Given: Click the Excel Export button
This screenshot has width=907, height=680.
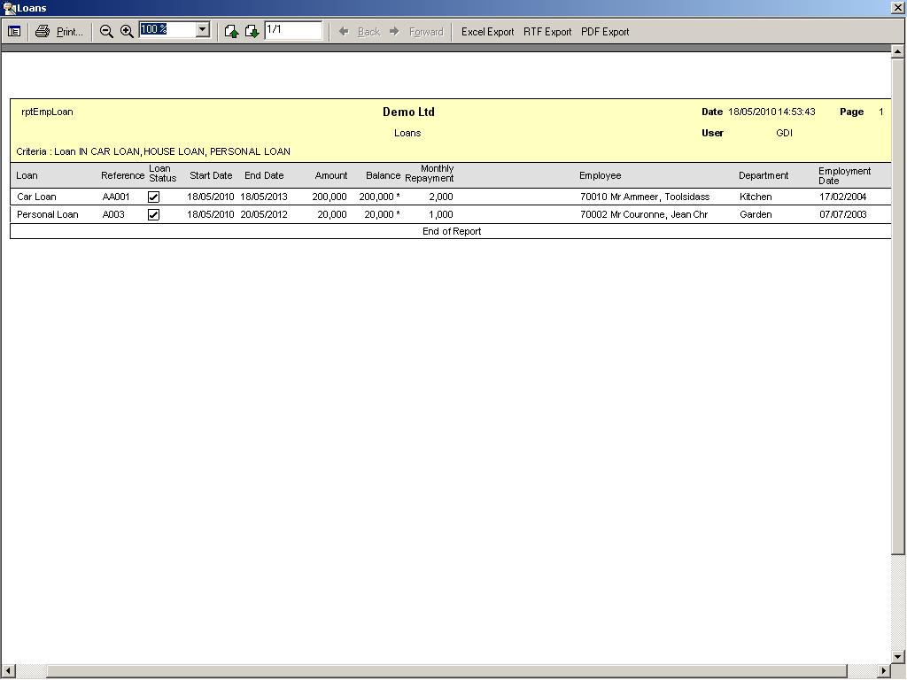Looking at the screenshot, I should click(x=487, y=31).
